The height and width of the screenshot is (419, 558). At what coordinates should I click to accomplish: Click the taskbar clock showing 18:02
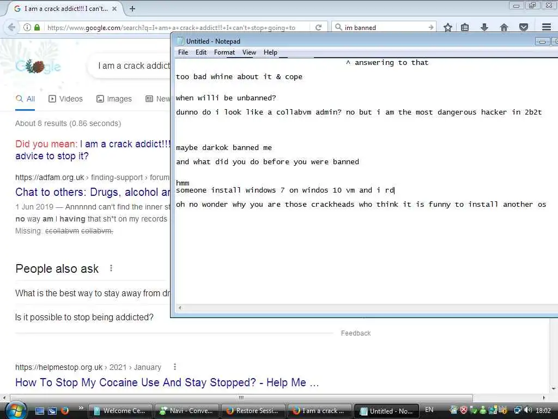coord(543,411)
